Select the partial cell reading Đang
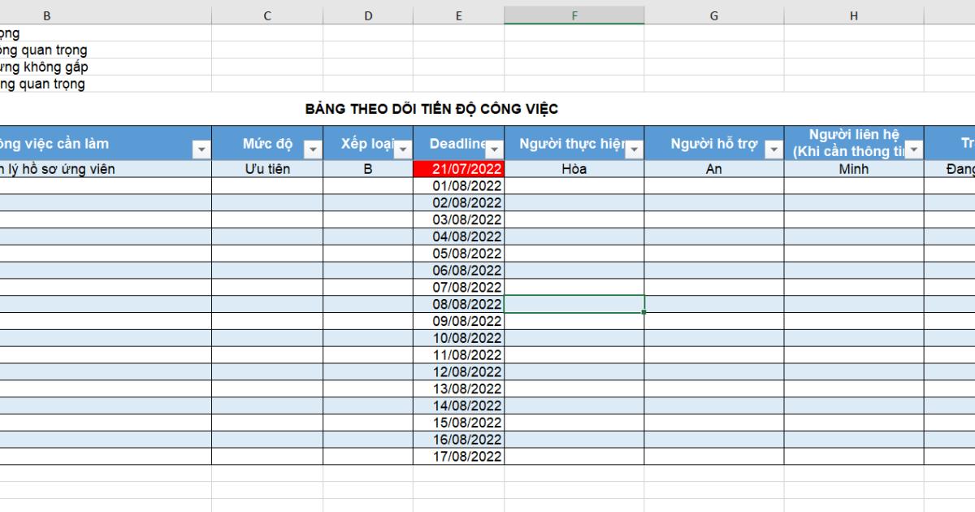The image size is (975, 512). [x=950, y=169]
